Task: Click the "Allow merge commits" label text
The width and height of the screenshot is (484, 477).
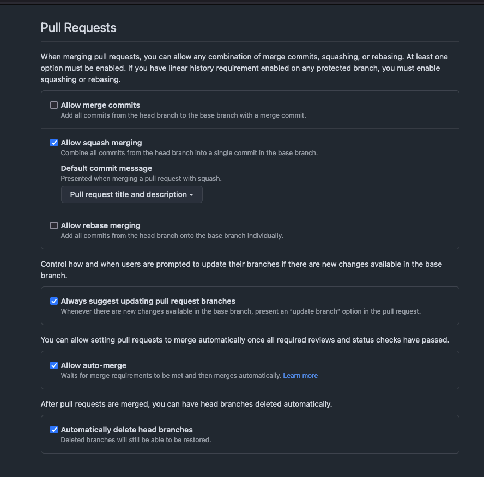Action: pos(100,105)
